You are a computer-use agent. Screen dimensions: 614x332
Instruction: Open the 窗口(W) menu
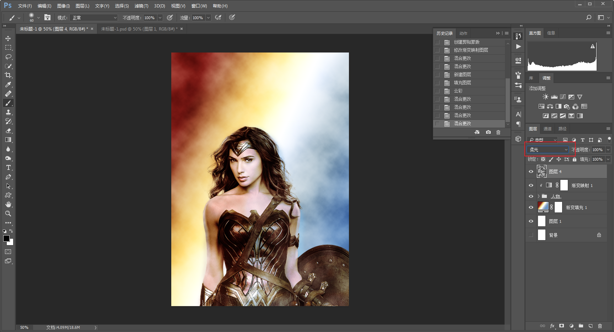coord(199,6)
